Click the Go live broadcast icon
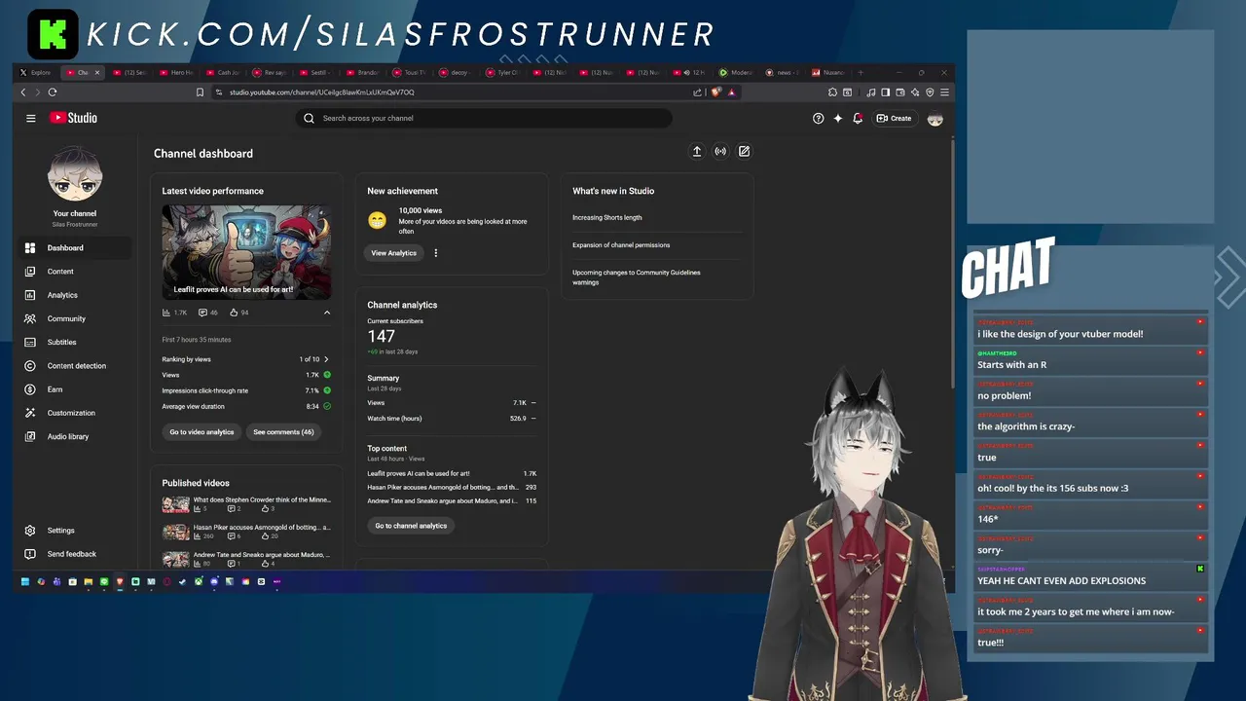 720,151
